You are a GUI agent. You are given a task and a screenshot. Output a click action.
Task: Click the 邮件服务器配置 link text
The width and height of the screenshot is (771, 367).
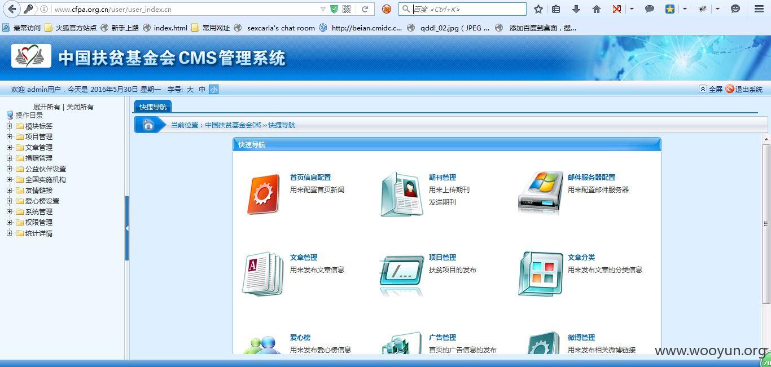tap(592, 177)
